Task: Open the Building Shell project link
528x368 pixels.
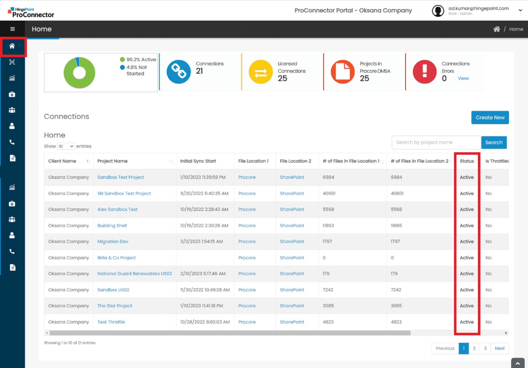Action: point(112,226)
